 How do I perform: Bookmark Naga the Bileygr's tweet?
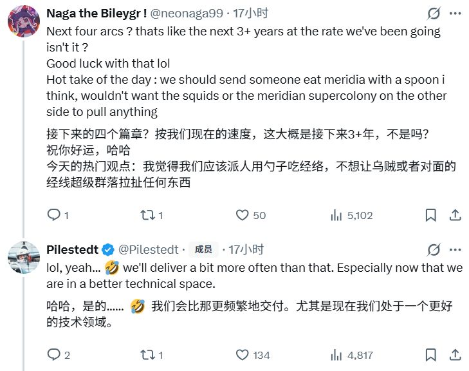click(x=429, y=215)
